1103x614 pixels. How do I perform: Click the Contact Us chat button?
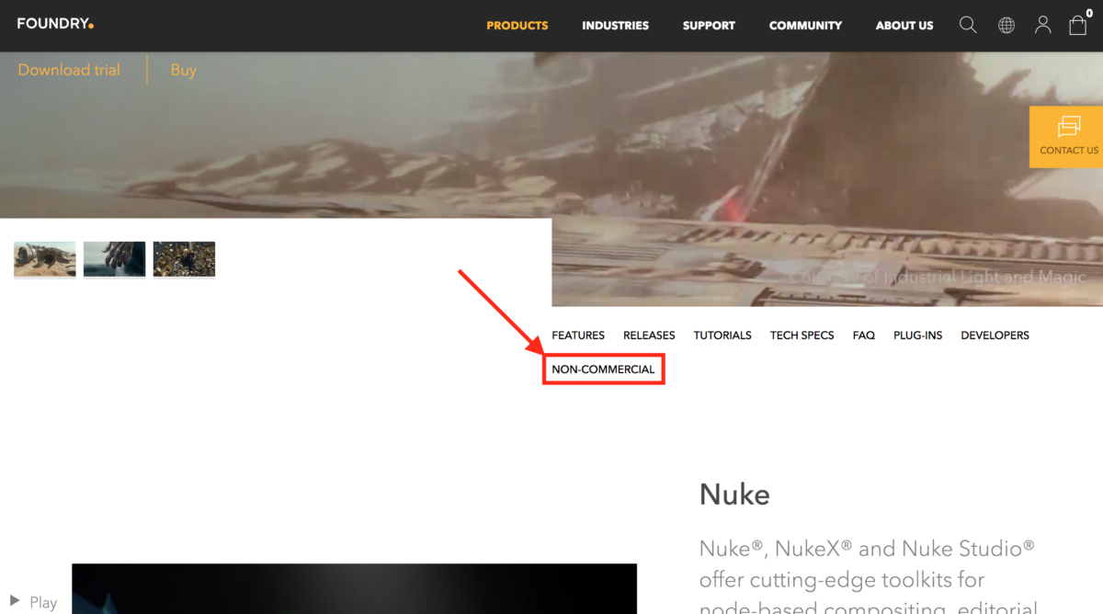(1066, 137)
